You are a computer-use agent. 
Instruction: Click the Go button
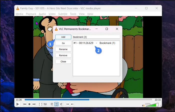pos(63,43)
